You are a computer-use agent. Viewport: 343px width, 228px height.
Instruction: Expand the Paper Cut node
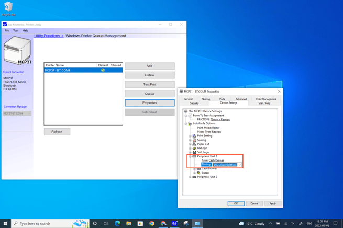point(190,144)
